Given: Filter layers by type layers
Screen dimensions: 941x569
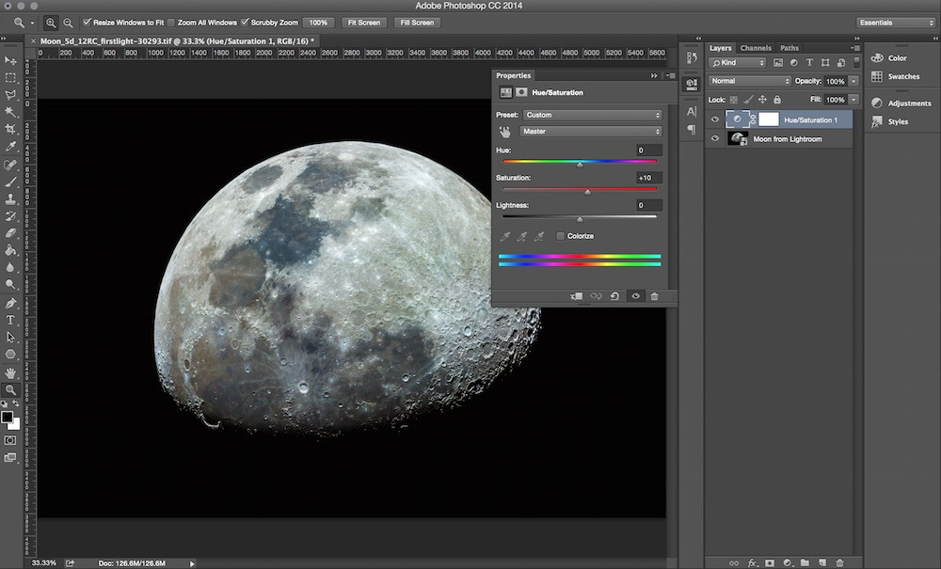Looking at the screenshot, I should click(809, 62).
